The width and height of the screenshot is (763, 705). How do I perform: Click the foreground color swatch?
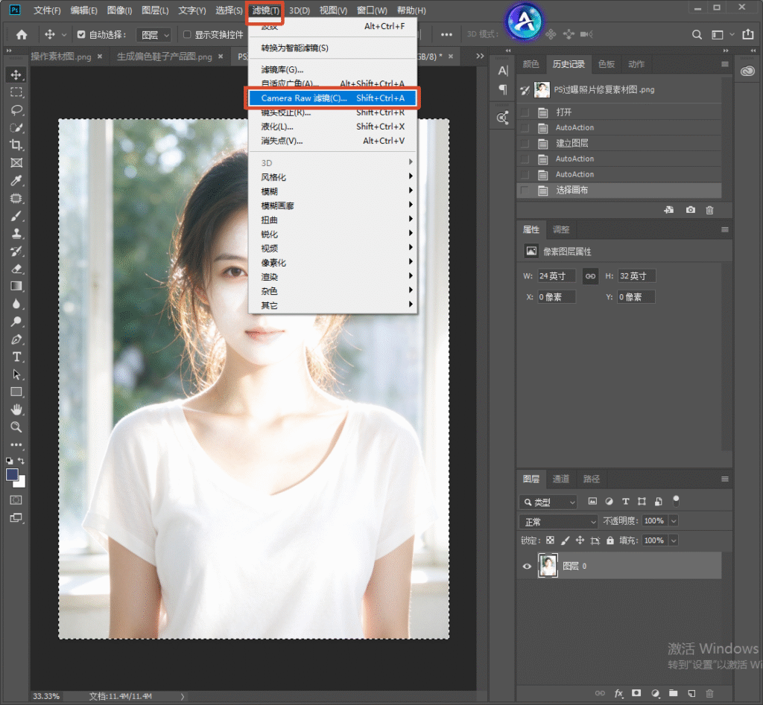click(x=12, y=474)
